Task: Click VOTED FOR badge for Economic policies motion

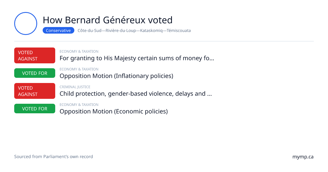Action: click(x=35, y=109)
